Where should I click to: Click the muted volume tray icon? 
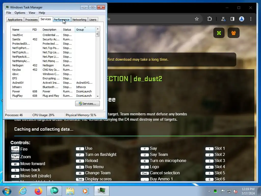(235, 191)
